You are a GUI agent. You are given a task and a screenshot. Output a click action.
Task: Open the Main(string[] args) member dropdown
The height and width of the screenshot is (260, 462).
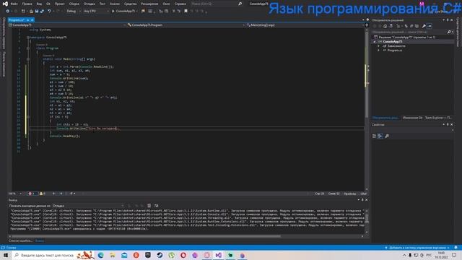point(305,25)
